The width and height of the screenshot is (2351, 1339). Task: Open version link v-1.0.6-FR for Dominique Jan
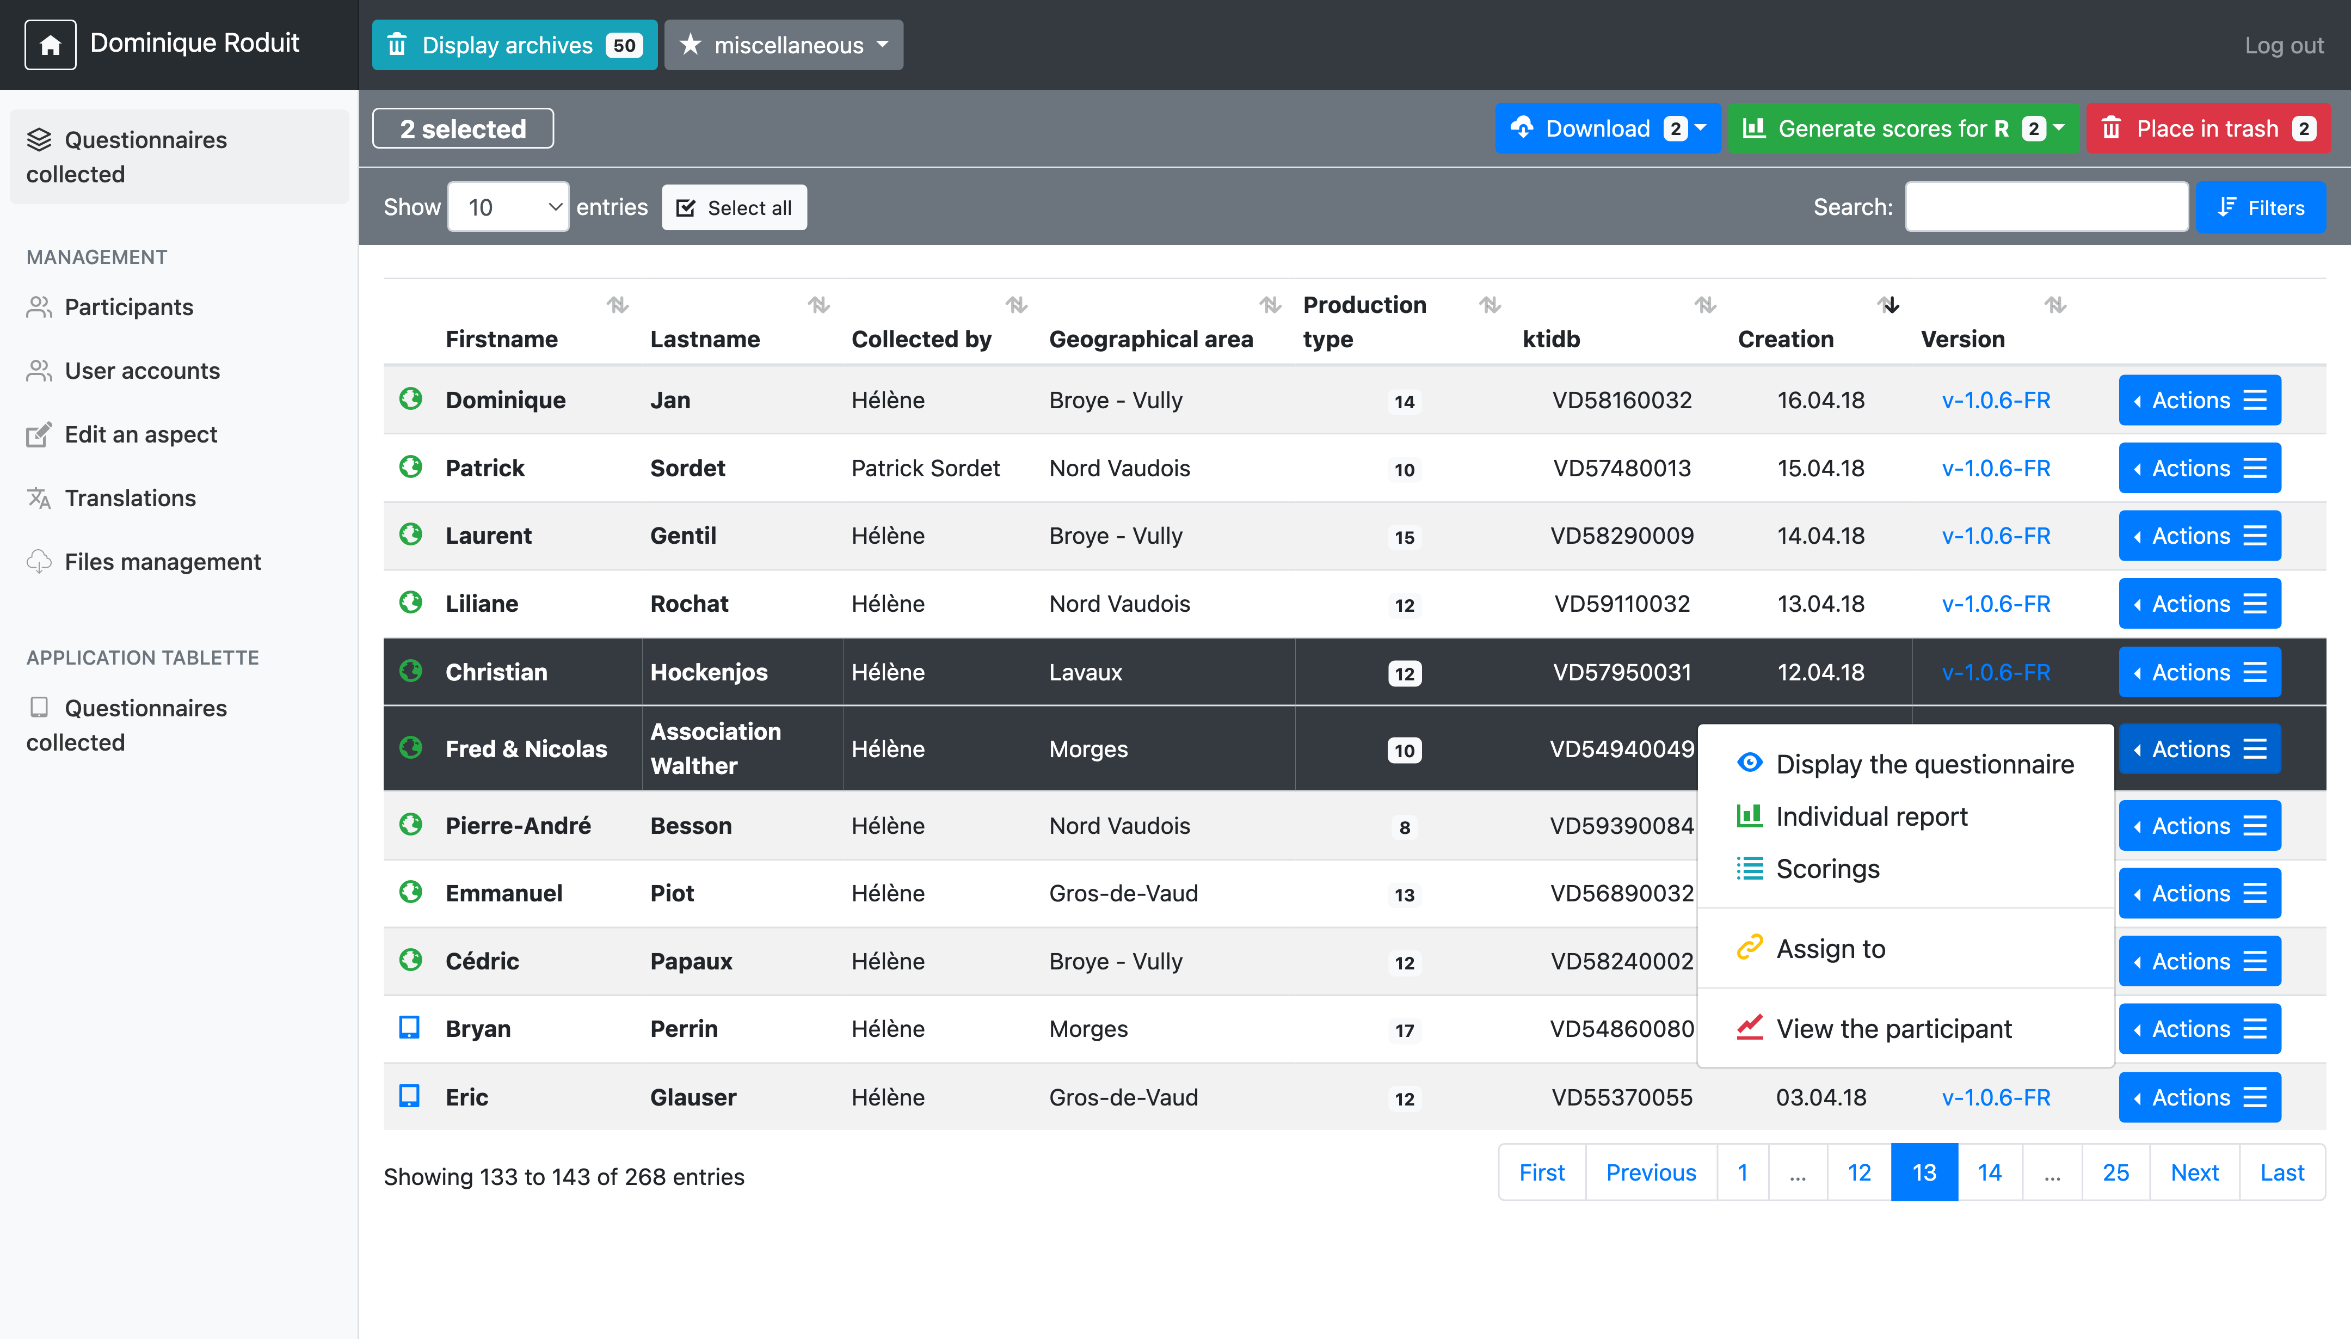[x=1995, y=400]
